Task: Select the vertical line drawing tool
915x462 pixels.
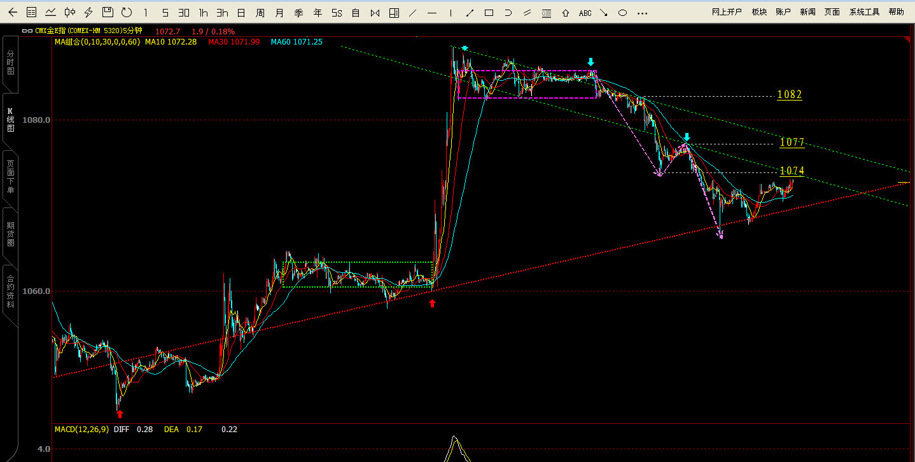Action: [x=451, y=12]
